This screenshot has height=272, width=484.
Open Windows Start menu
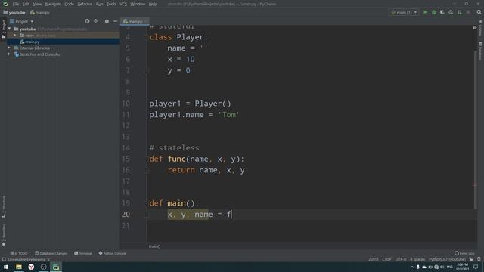pos(6,267)
